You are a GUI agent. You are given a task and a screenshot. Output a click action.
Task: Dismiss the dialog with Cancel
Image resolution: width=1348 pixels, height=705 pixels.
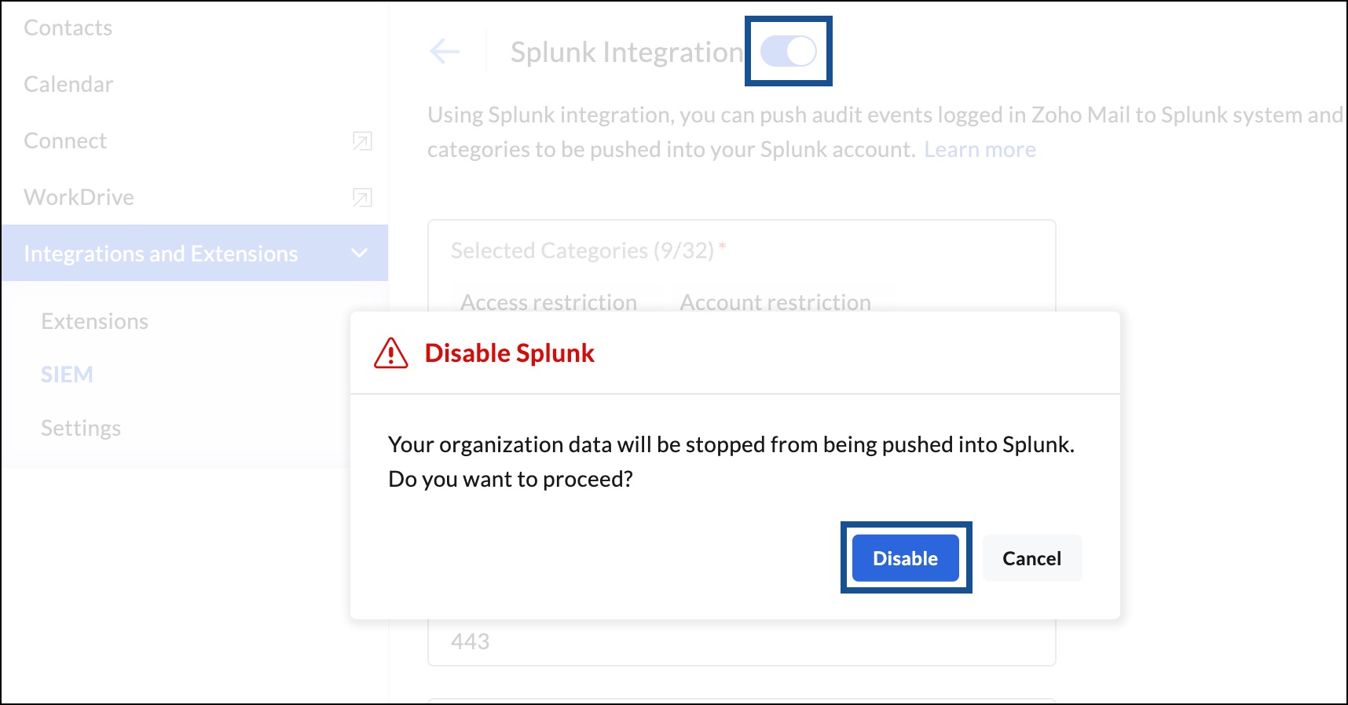pyautogui.click(x=1031, y=558)
